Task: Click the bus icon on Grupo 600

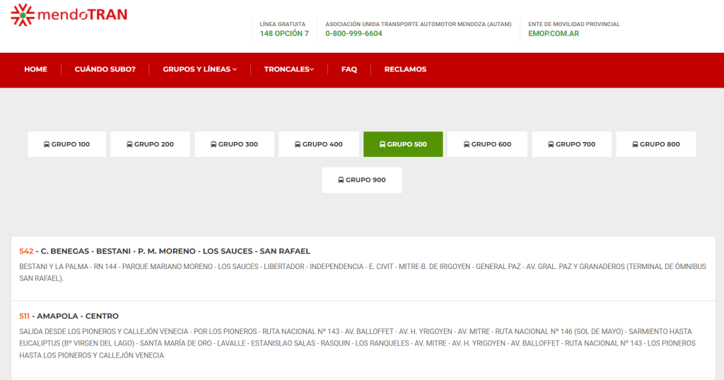Action: pos(467,144)
